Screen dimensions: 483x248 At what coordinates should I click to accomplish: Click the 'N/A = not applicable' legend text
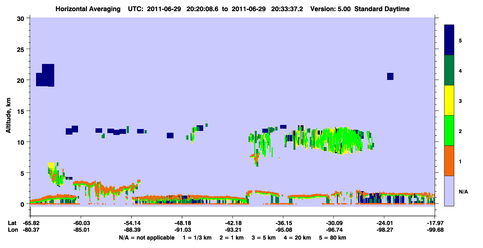pyautogui.click(x=146, y=238)
